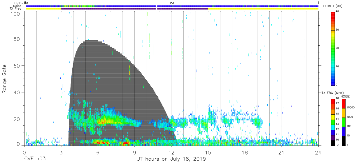Click the Range Gate axis title
This screenshot has height=165, width=358.
coord(4,79)
